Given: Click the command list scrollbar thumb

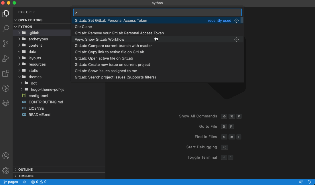Looking at the screenshot, I should [242, 20].
